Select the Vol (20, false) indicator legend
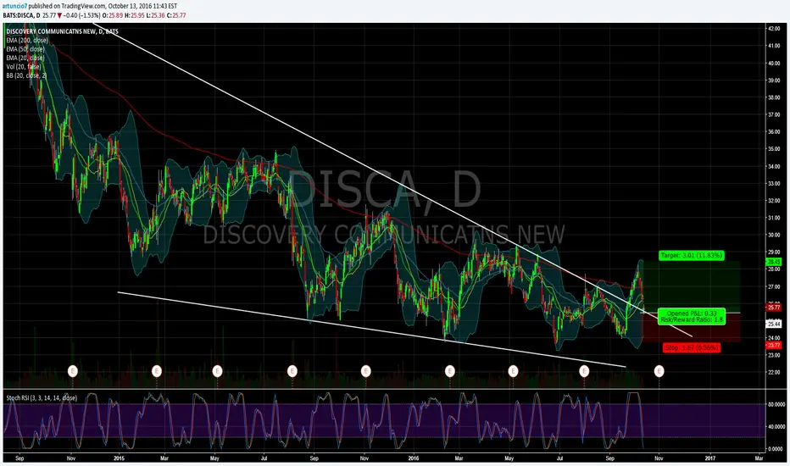Screen dimensions: 790x466 [24, 66]
